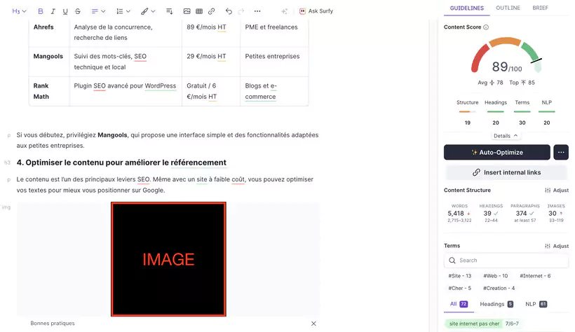Toggle italic formatting
This screenshot has width=575, height=332.
53,11
